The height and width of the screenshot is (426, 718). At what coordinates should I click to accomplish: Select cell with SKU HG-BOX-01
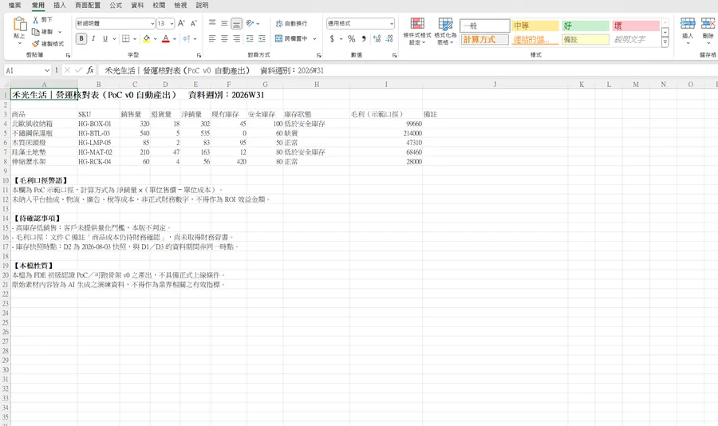pyautogui.click(x=98, y=124)
